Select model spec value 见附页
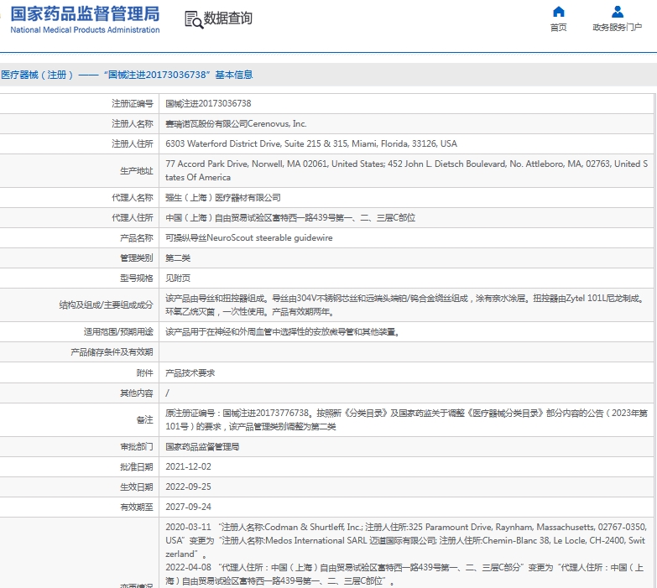The image size is (657, 588). click(x=178, y=278)
